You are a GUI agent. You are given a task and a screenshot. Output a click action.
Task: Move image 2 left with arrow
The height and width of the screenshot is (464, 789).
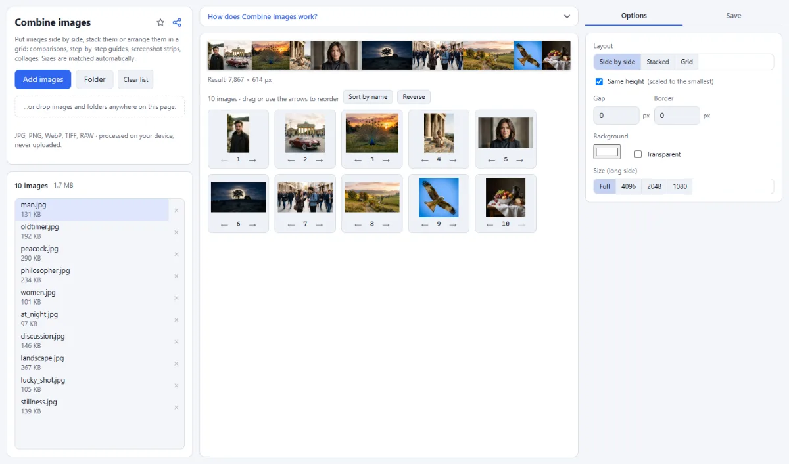coord(291,160)
